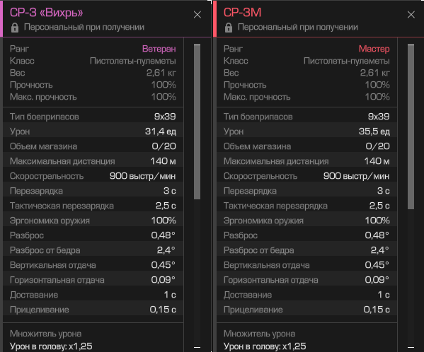This screenshot has width=424, height=352.
Task: Click the Мастер rank label
Action: [x=374, y=49]
